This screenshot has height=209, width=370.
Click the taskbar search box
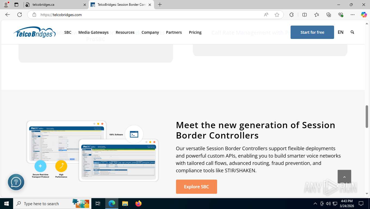pos(52,204)
